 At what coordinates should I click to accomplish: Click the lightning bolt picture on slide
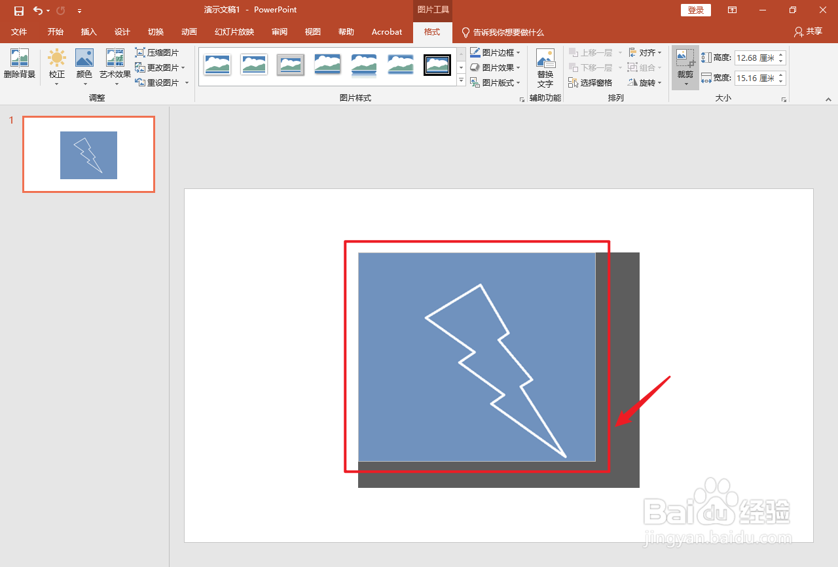pyautogui.click(x=477, y=357)
